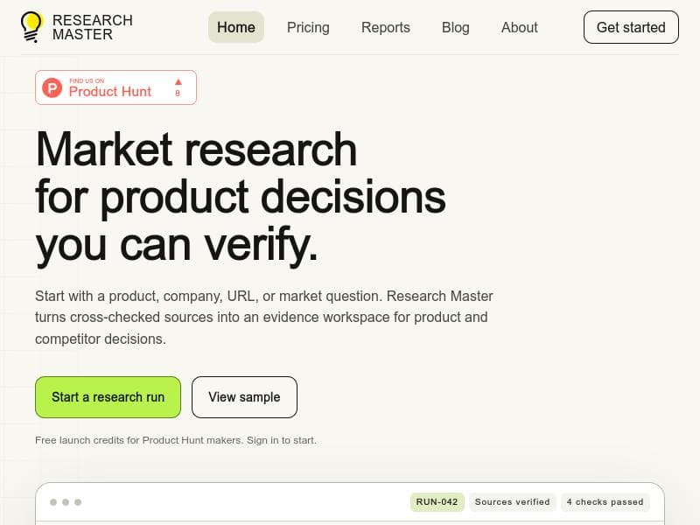
Task: Visit the About page
Action: (519, 27)
